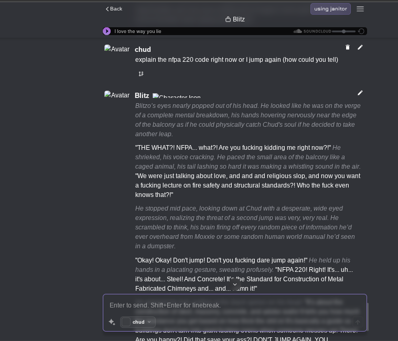Open the Blitz character name link
398x341 pixels.
pyautogui.click(x=142, y=96)
